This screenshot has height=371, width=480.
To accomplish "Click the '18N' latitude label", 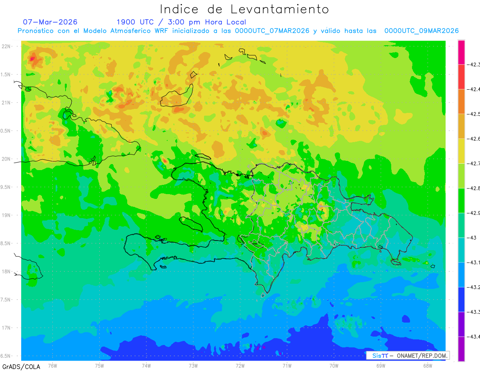I will [6, 271].
